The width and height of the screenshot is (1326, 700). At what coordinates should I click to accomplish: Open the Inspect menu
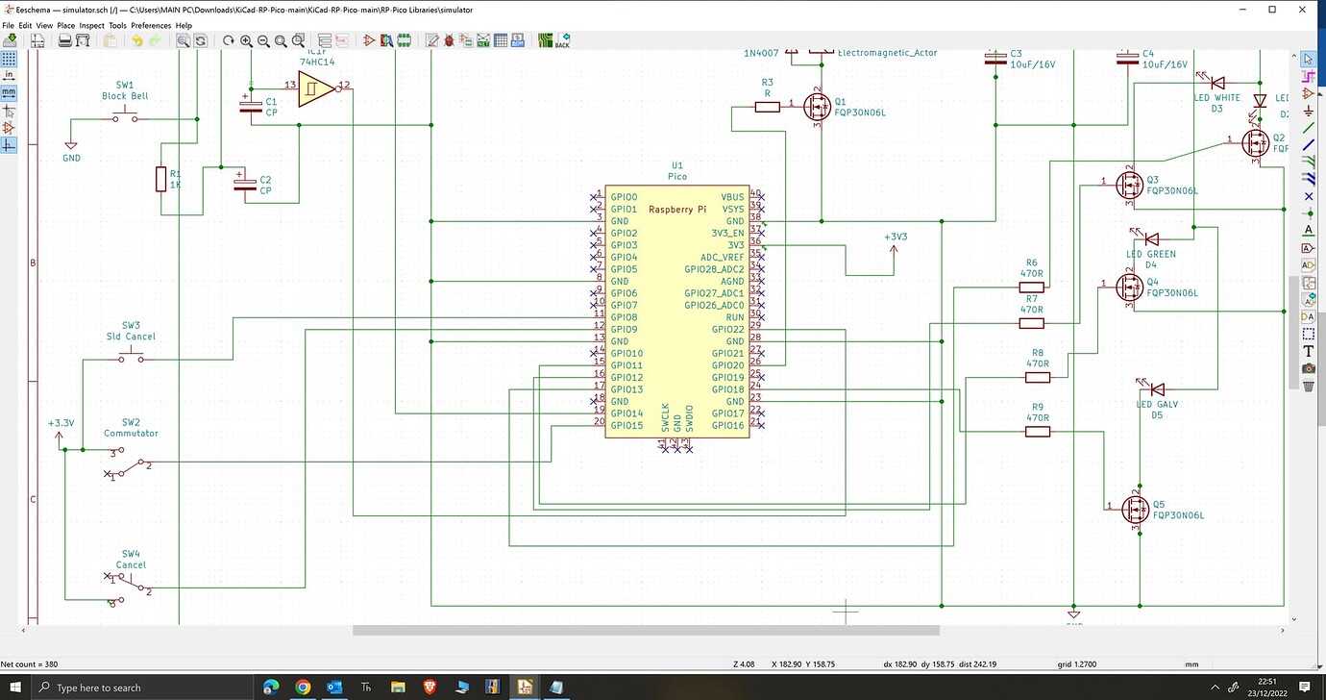pos(91,25)
